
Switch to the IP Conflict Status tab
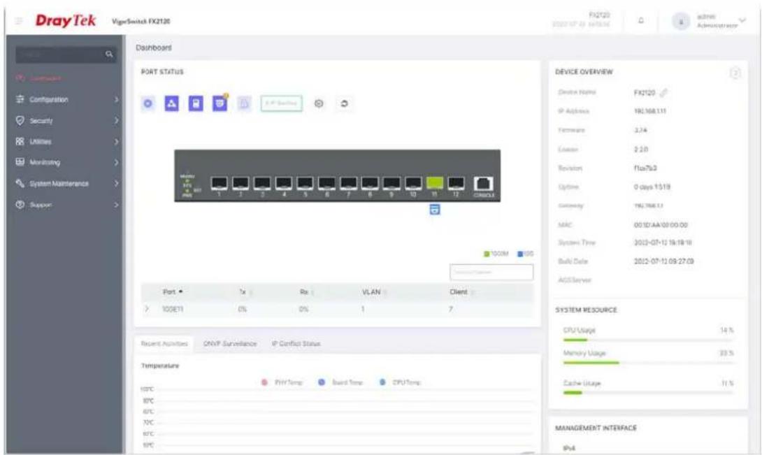point(296,344)
